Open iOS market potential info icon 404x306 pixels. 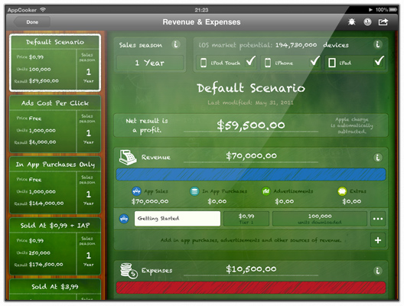[x=377, y=44]
